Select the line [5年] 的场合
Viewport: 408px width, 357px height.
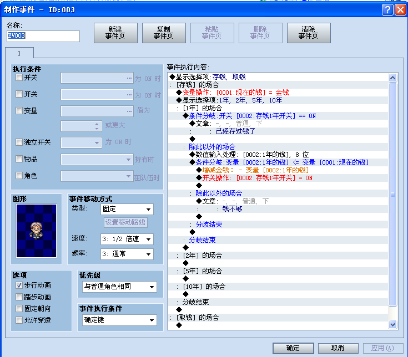pyautogui.click(x=278, y=271)
